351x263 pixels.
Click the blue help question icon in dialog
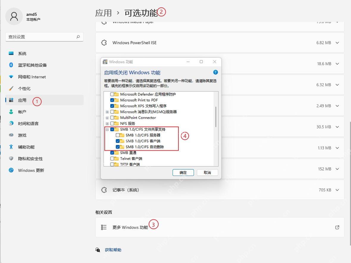coord(216,72)
